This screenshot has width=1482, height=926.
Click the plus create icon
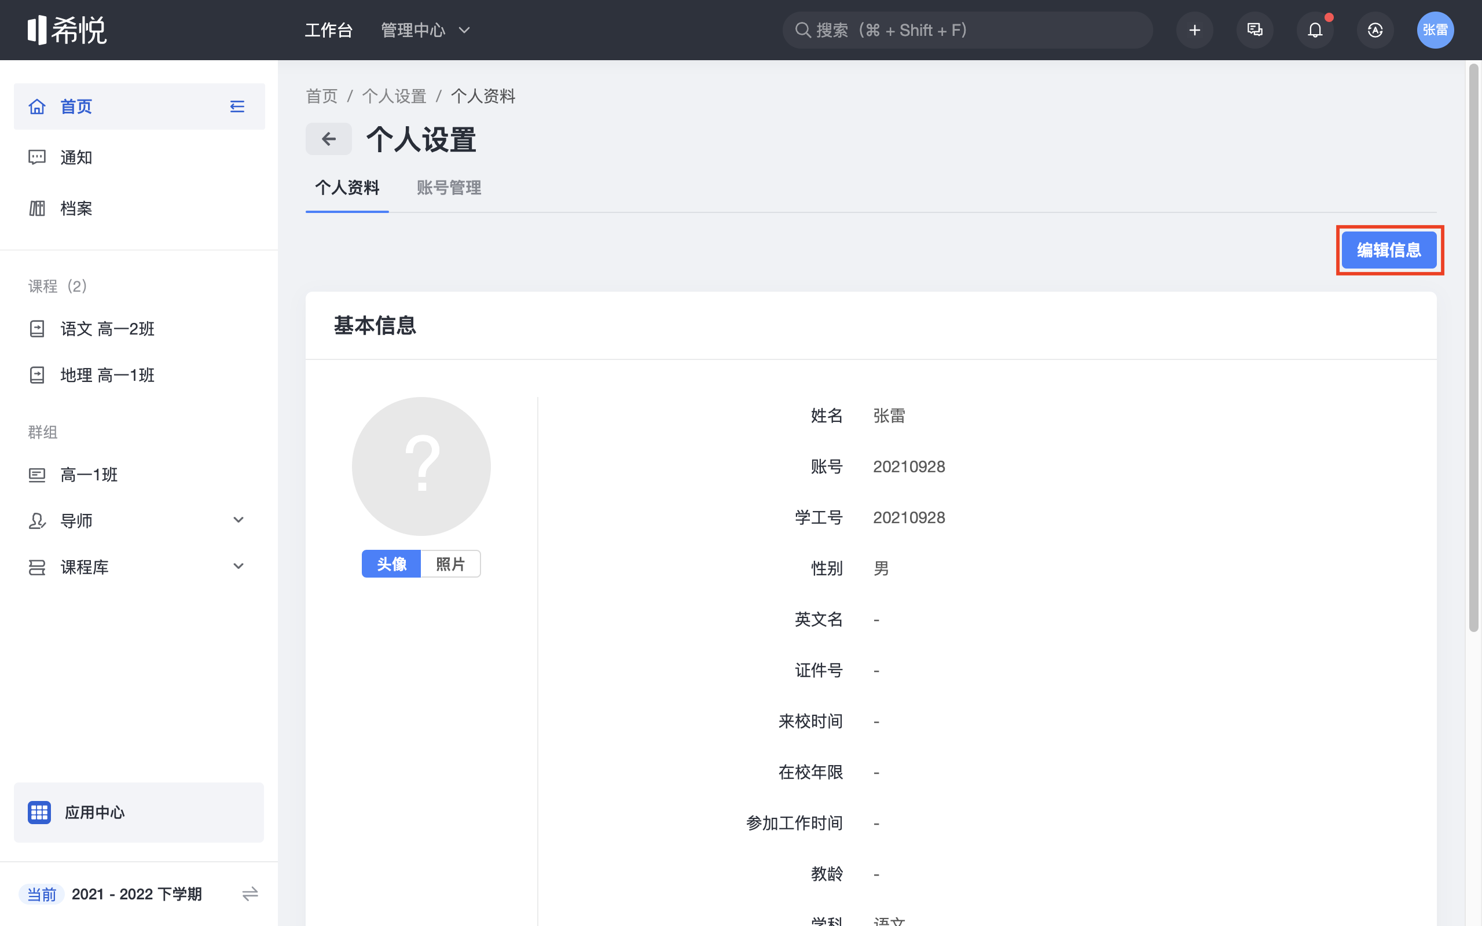point(1194,30)
